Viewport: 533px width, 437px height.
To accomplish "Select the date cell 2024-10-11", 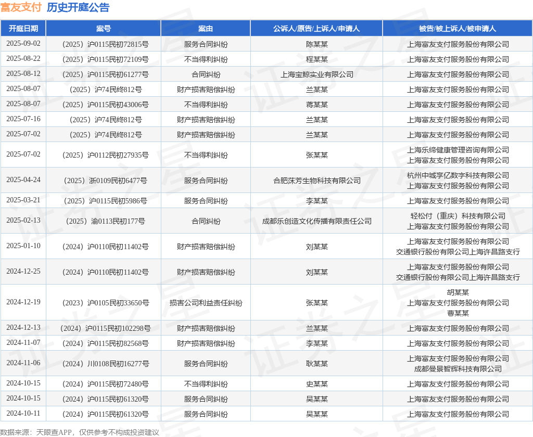I will tap(23, 413).
